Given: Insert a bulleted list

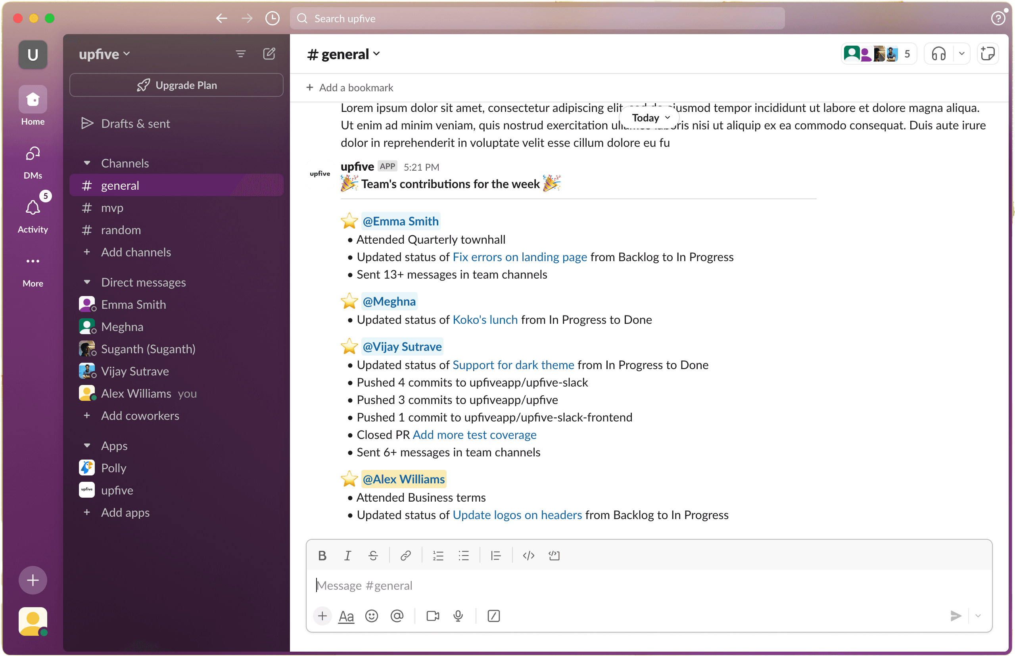Looking at the screenshot, I should [x=464, y=556].
